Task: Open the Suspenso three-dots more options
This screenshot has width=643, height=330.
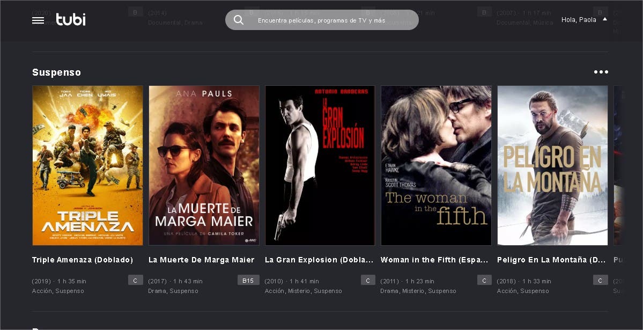Action: tap(601, 72)
